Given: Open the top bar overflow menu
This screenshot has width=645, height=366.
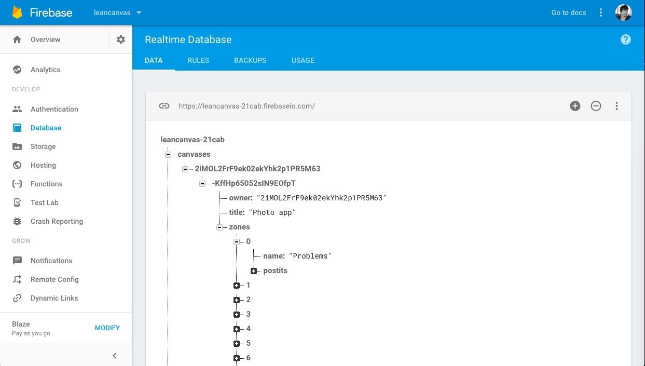Looking at the screenshot, I should point(601,12).
